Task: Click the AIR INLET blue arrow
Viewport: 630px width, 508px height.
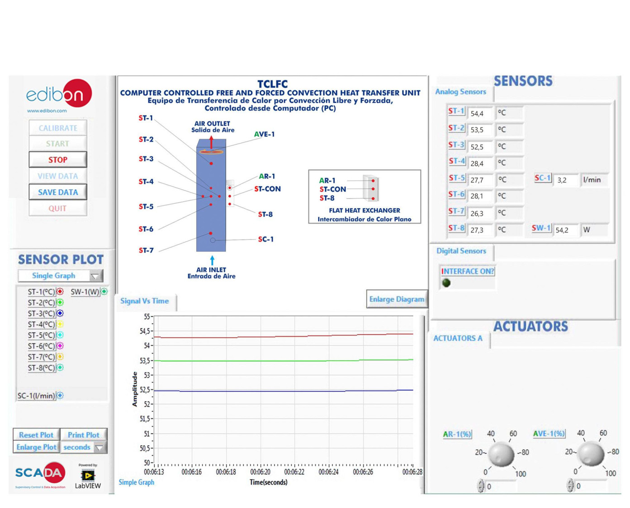Action: [x=212, y=260]
